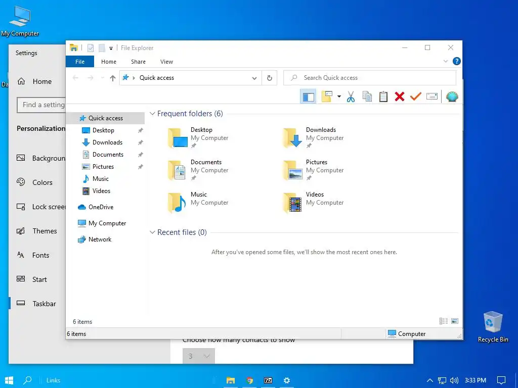Select the Pictures folder tile
Screen dimensions: 518x388
click(x=314, y=170)
